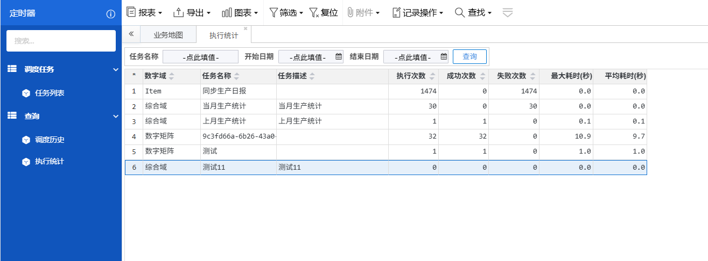Click the cube icon beside 任务列表
This screenshot has height=261, width=708.
26,93
